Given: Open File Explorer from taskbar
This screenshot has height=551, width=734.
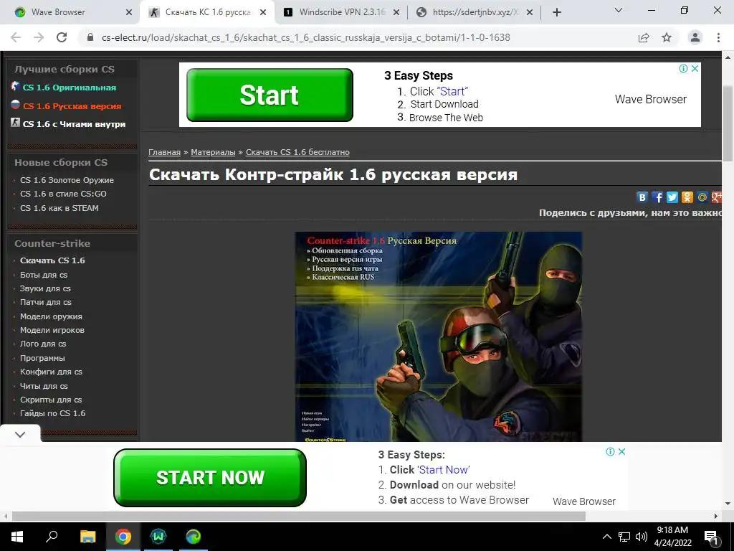Looking at the screenshot, I should 87,537.
